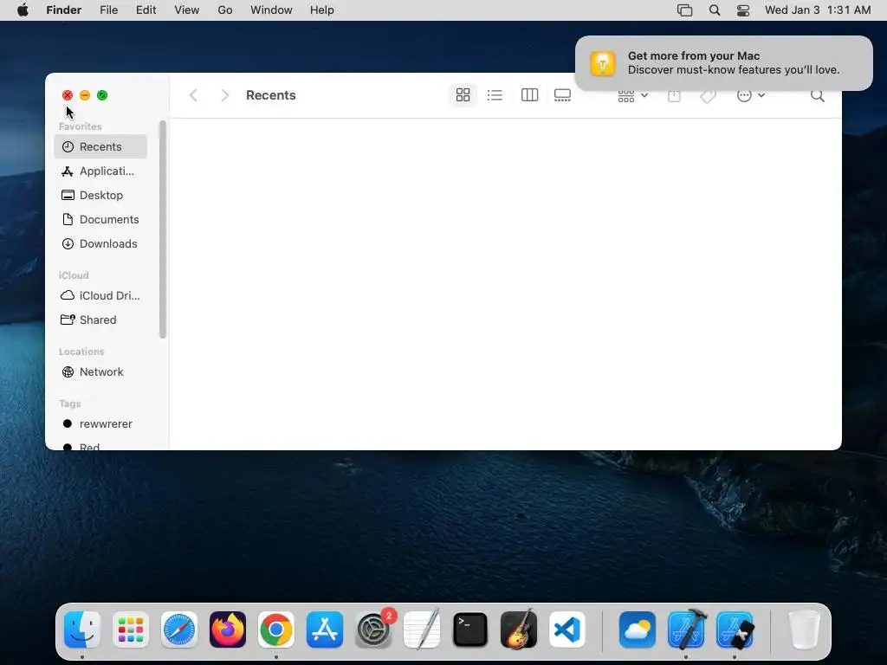
Task: Open the Weather app from the Dock
Action: (637, 629)
